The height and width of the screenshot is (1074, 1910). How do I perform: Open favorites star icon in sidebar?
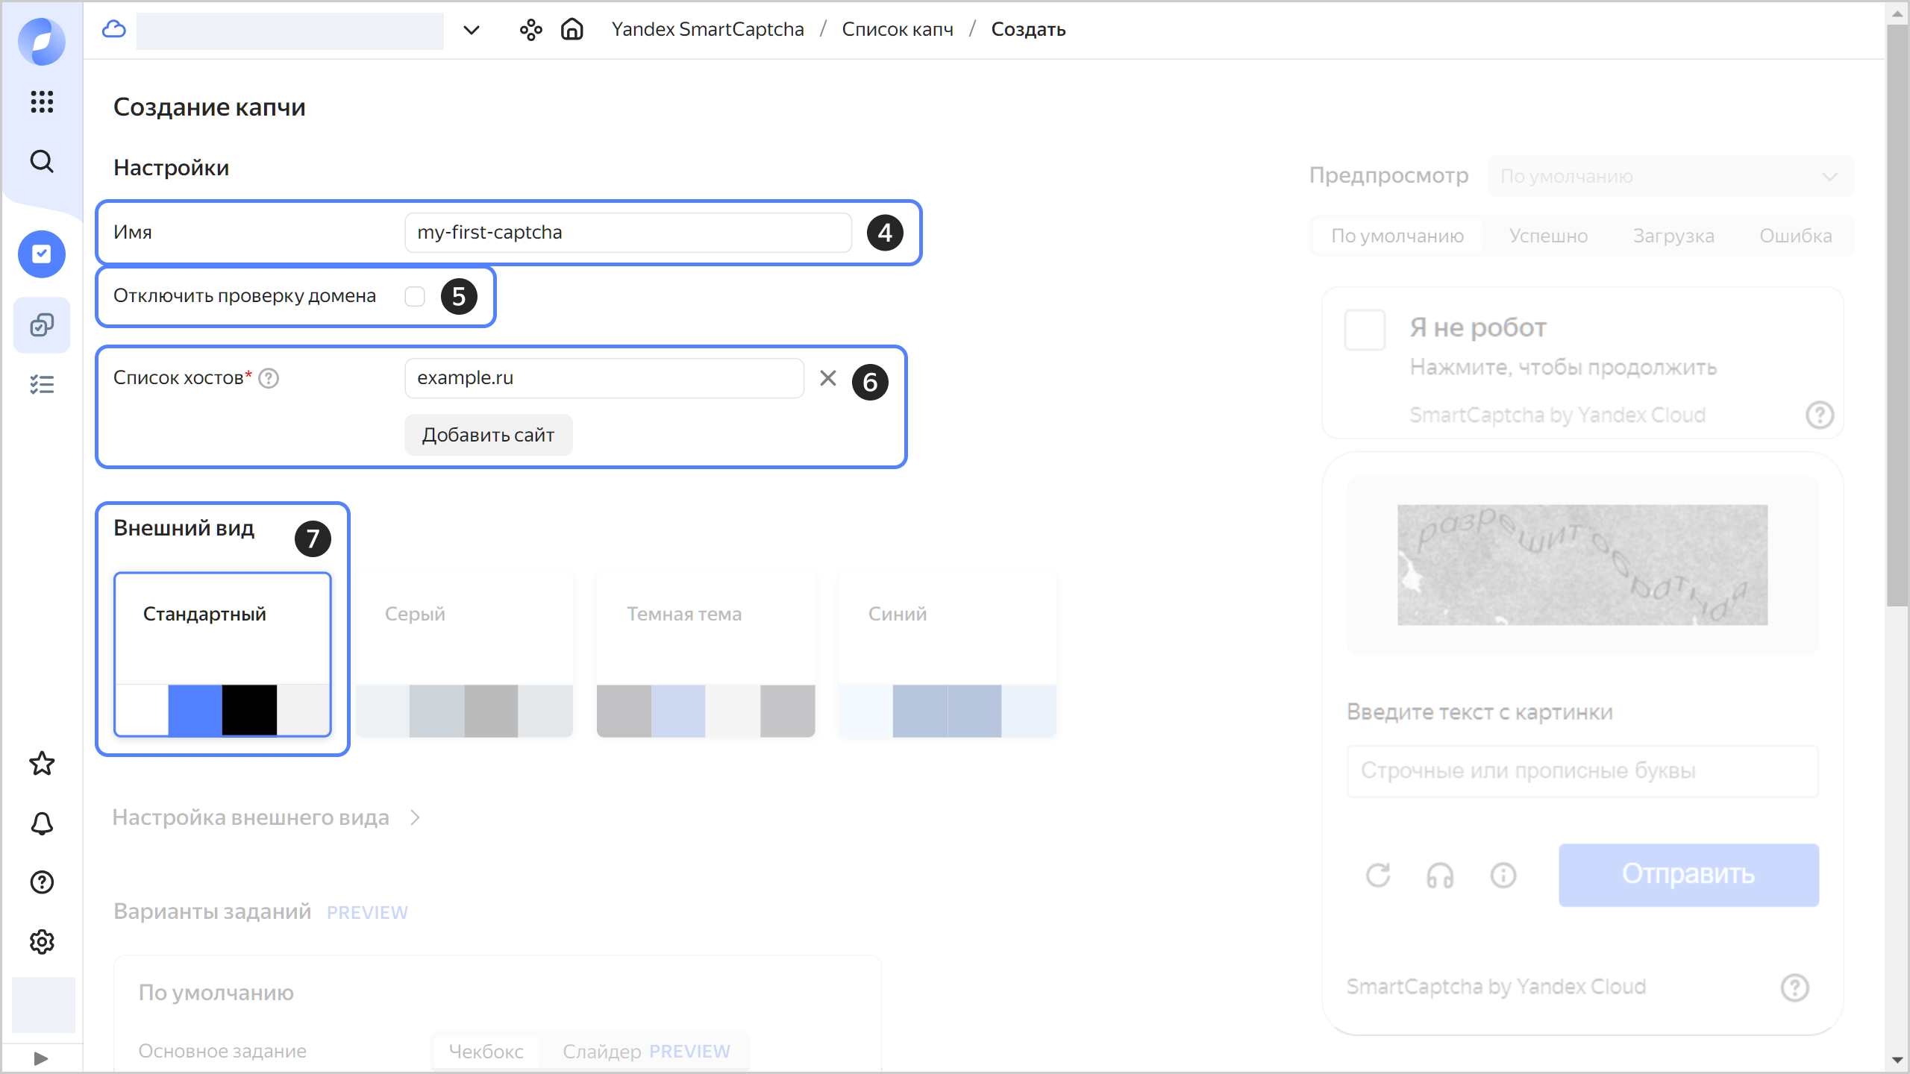coord(42,764)
